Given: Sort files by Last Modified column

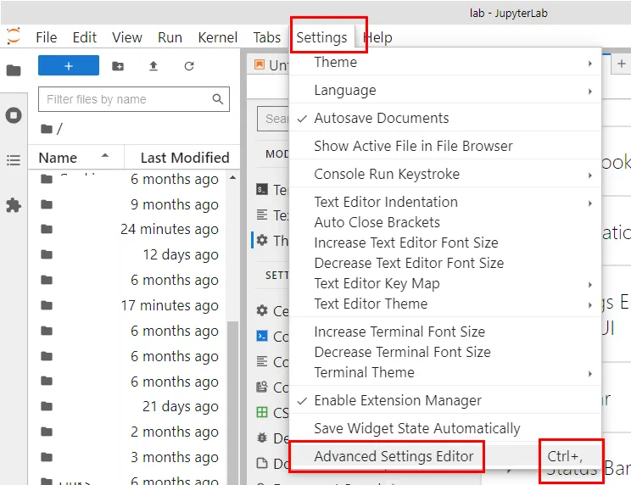Looking at the screenshot, I should coord(184,157).
